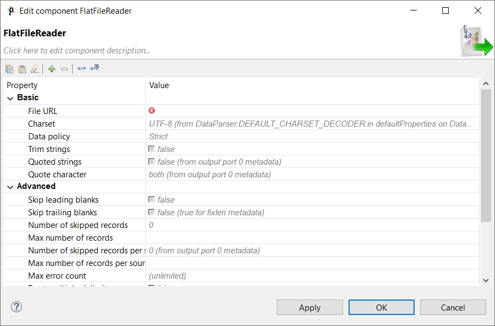This screenshot has height=326, width=495.
Task: Click the scrollbar down arrow
Action: click(x=486, y=280)
